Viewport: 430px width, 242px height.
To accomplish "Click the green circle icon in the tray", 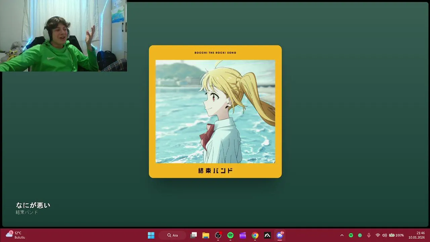I will [x=360, y=235].
